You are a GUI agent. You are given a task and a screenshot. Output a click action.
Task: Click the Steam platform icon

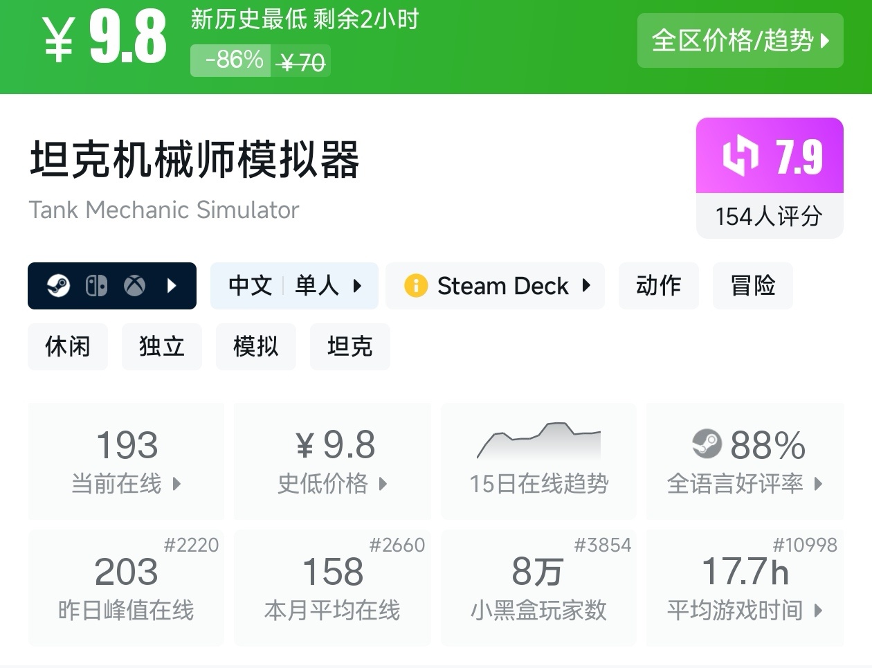click(x=59, y=286)
